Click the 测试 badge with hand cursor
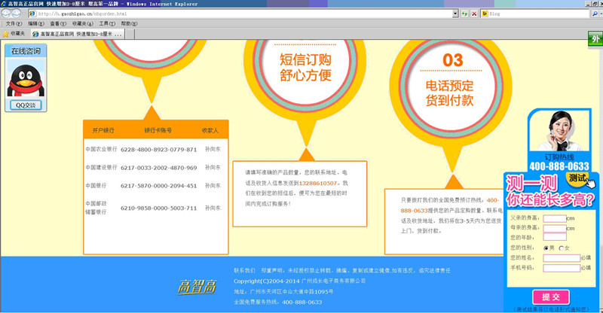 (x=579, y=178)
